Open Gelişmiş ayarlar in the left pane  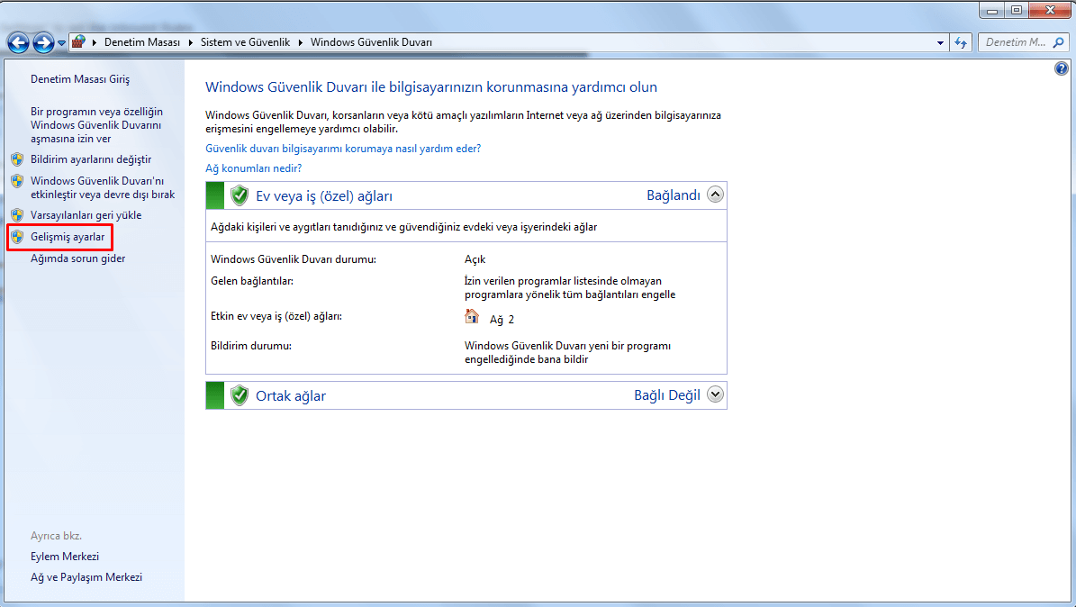click(x=68, y=237)
